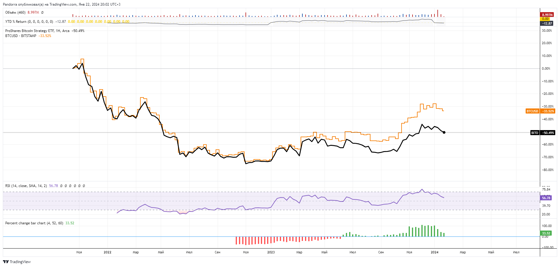Select the 'RSI (14, close, SMA, 14, 2)' legend
Screen dimensions: 560x267
click(26, 186)
